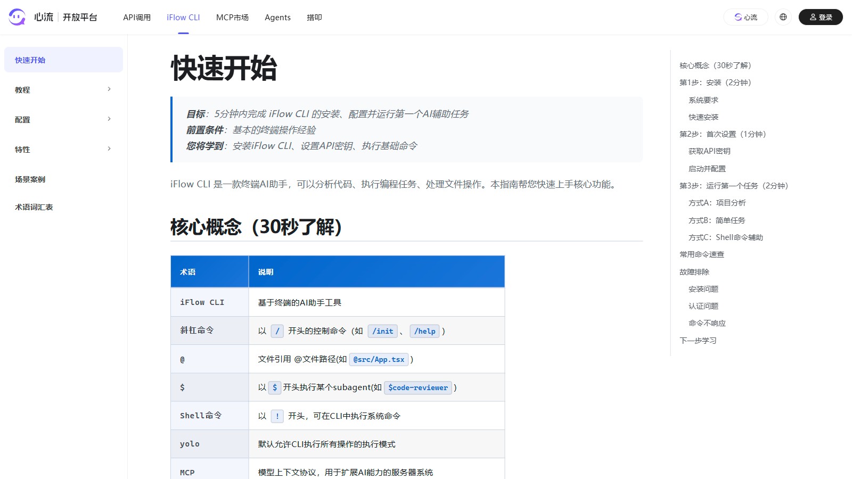Jump to 获取API密钥 via the right outline
The height and width of the screenshot is (479, 852).
point(709,151)
